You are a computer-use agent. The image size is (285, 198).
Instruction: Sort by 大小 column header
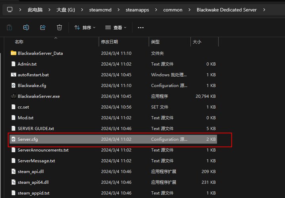(x=197, y=42)
